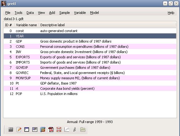The image size is (180, 136).
Task: Open the scatter plot graph icon
Action: tap(67, 130)
